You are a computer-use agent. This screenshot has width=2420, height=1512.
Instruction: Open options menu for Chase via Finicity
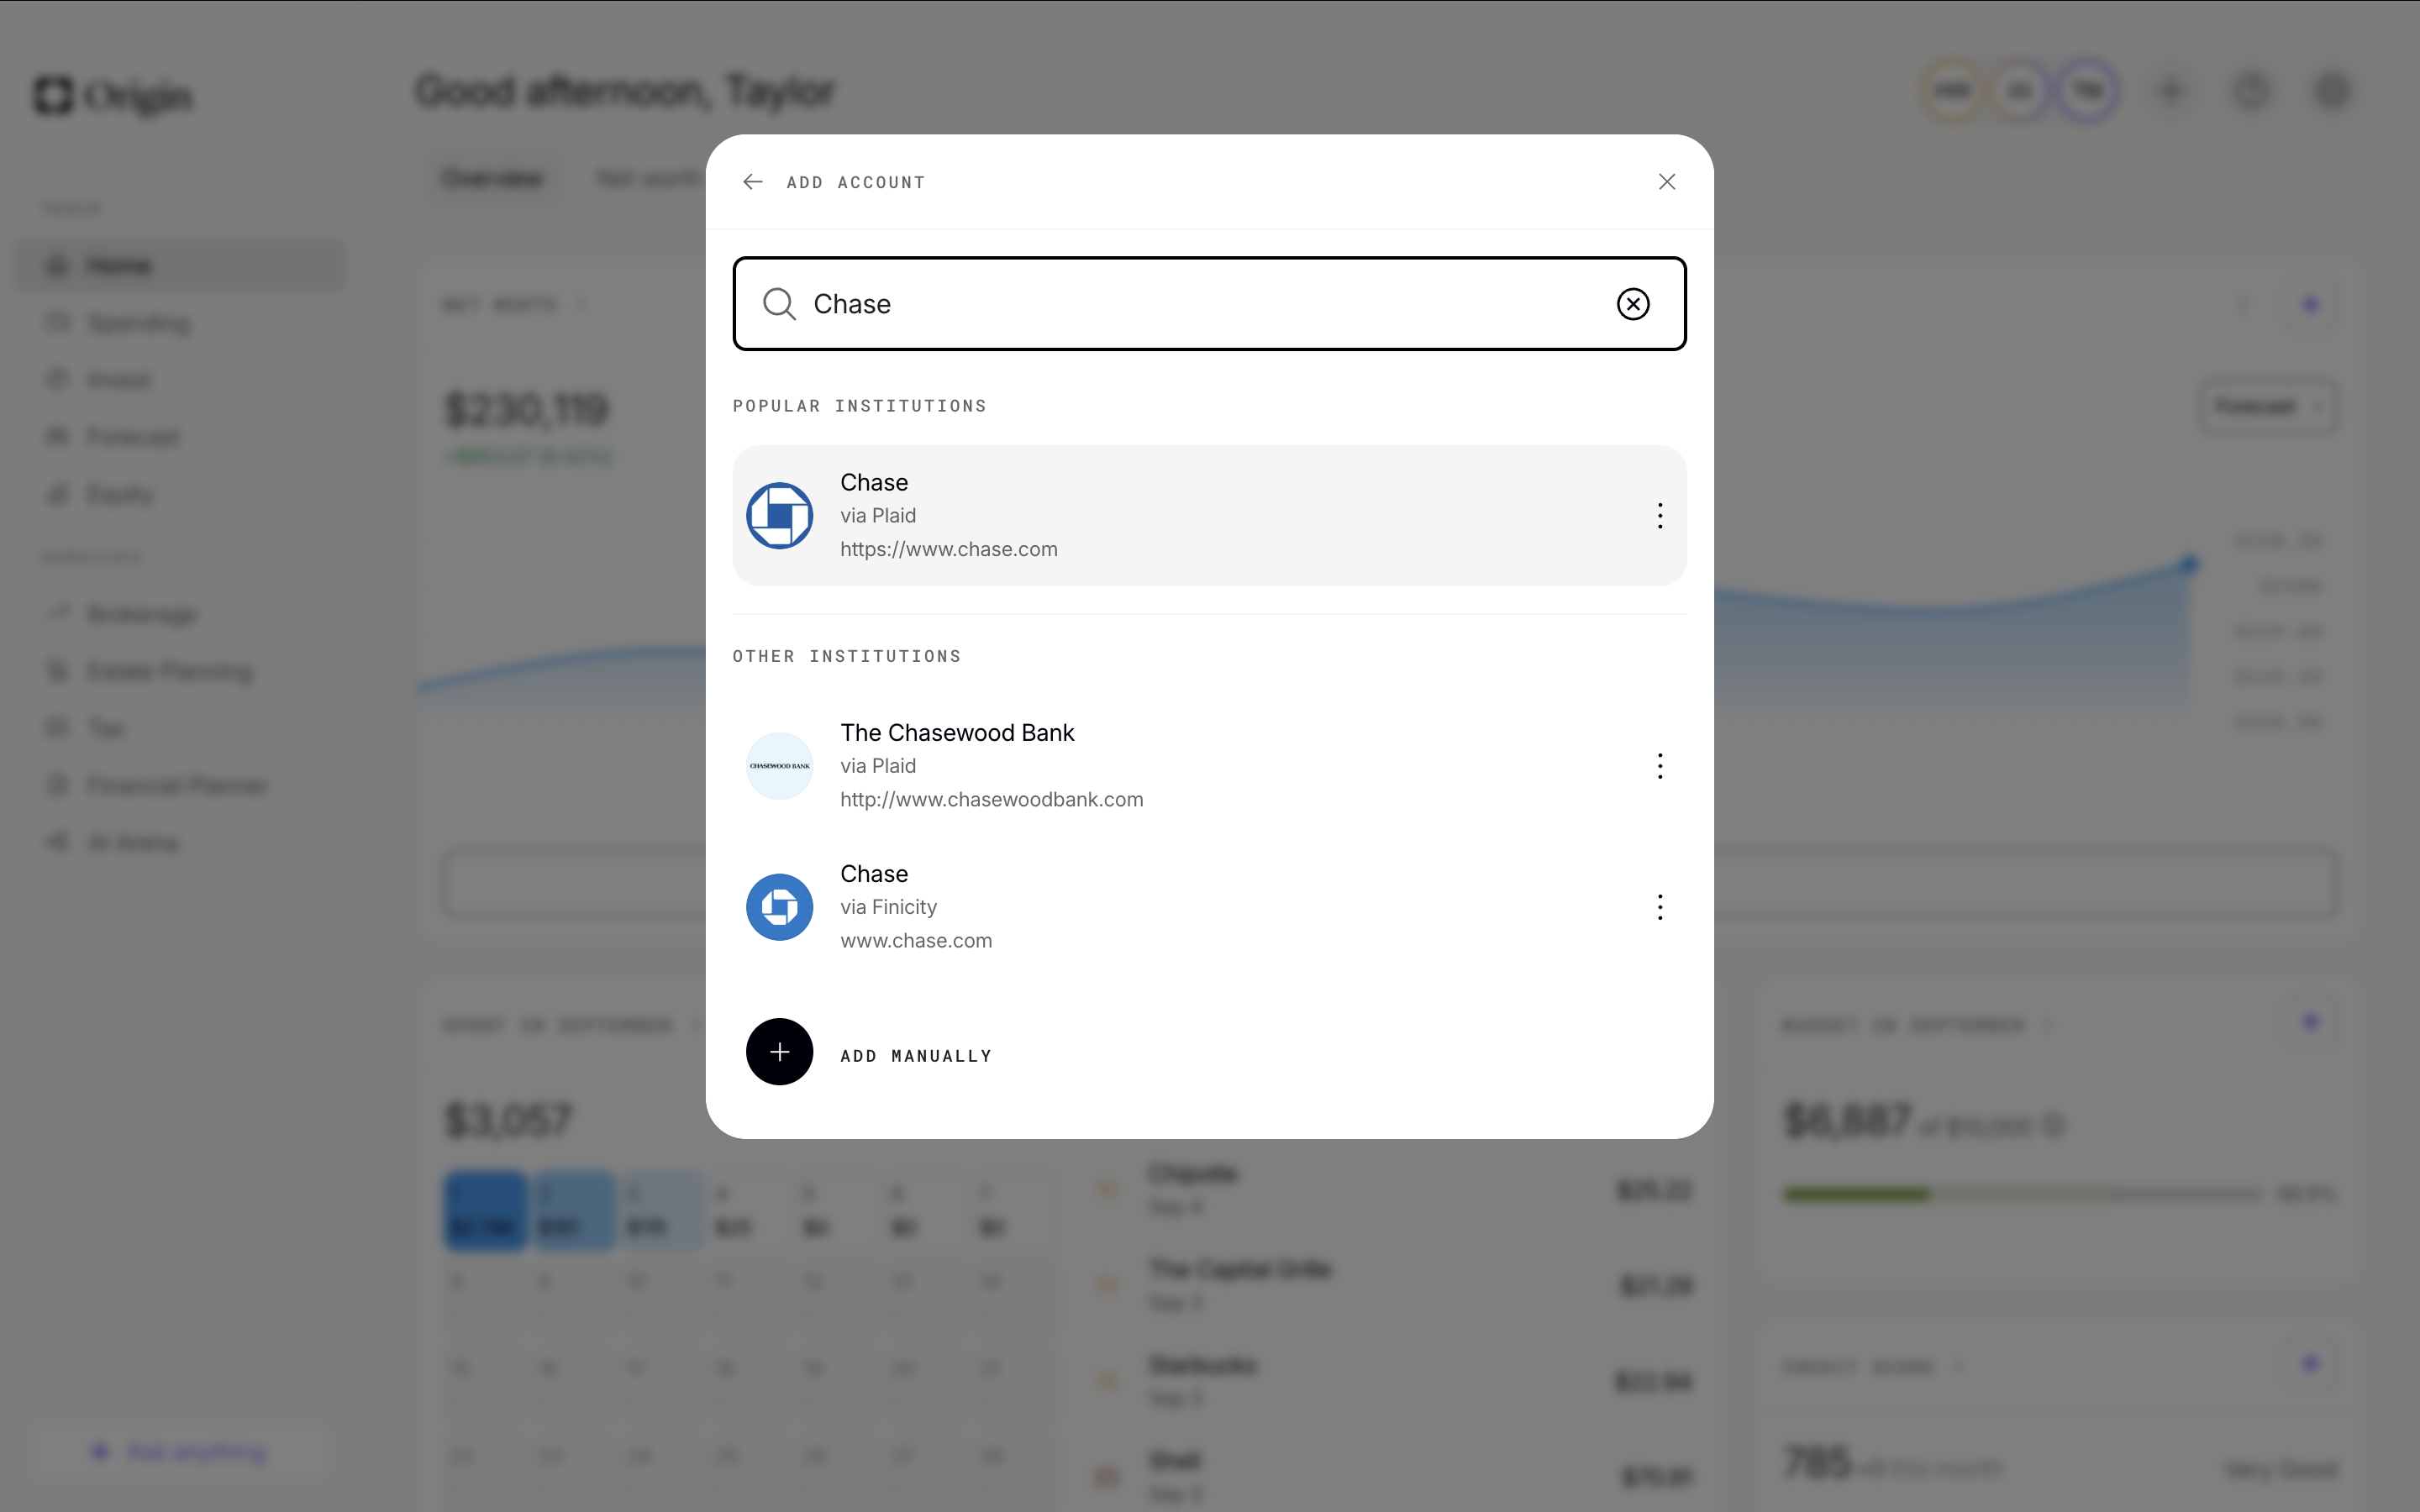[1659, 907]
